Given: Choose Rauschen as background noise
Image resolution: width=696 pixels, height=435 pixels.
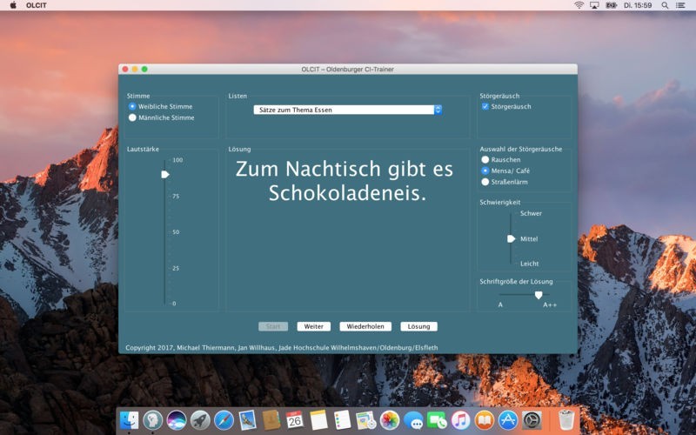Looking at the screenshot, I should click(485, 160).
